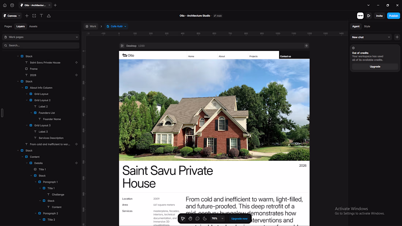402x226 pixels.
Task: Activate the hand pan tool
Action: coord(190,219)
